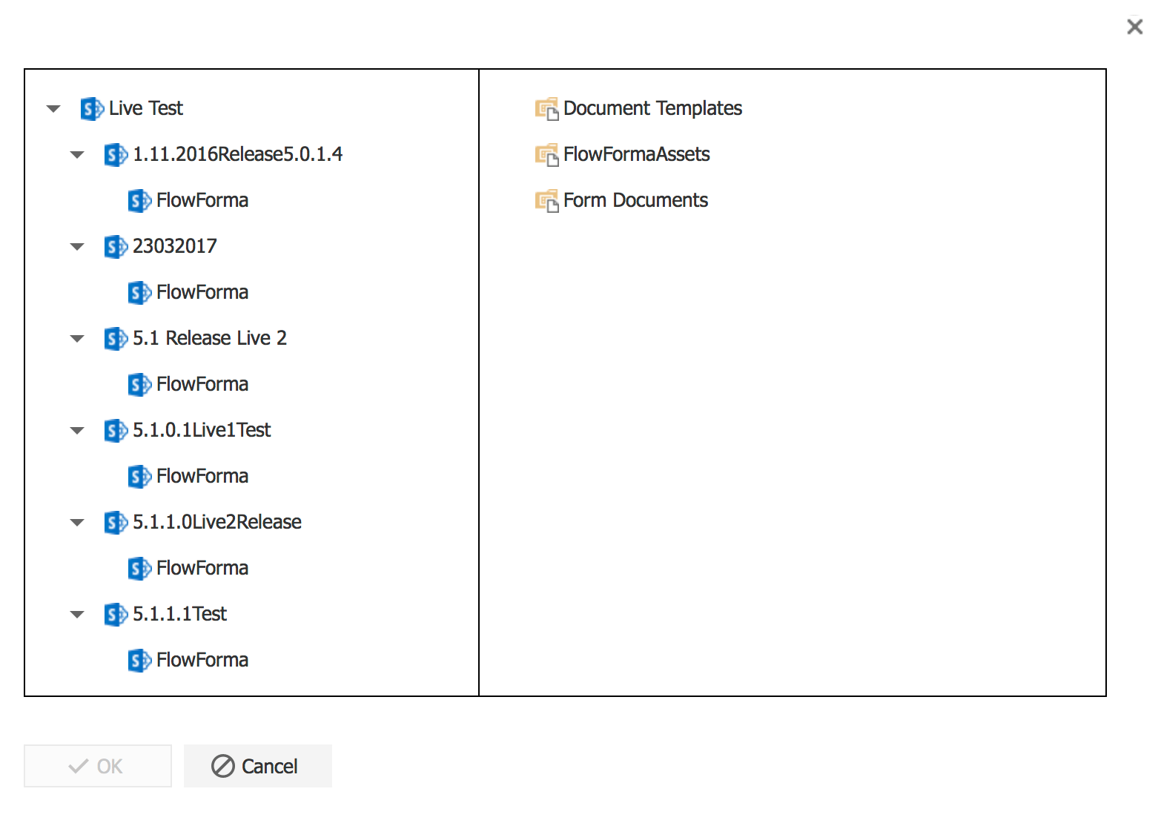Choose the Document Templates library name
Screen dimensions: 1161x826
click(653, 108)
